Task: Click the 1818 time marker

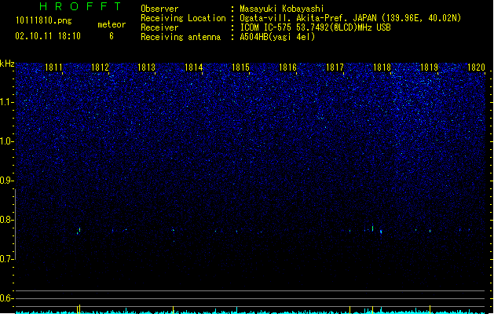Action: coord(382,68)
